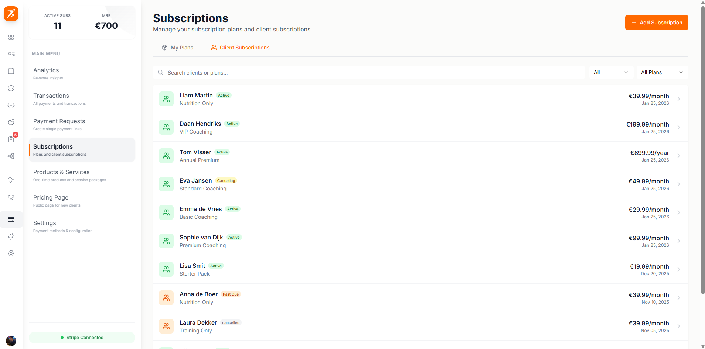The height and width of the screenshot is (349, 705).
Task: Switch to the My Plans tab
Action: point(177,48)
